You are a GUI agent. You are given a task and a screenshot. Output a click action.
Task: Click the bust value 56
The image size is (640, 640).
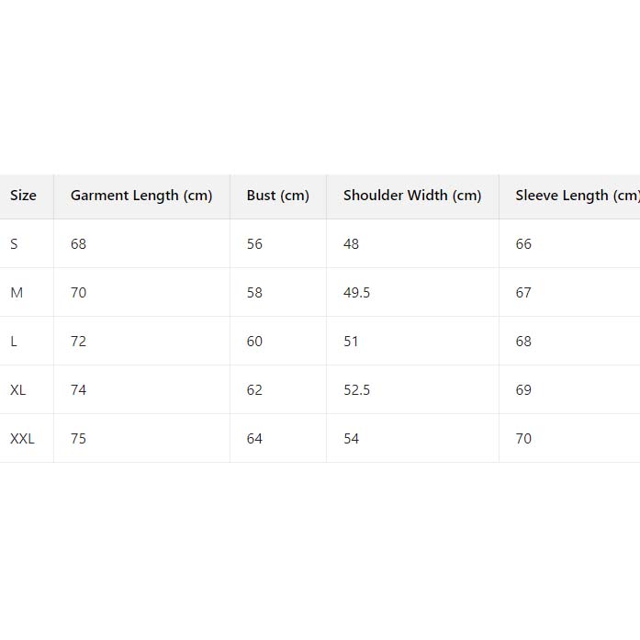tap(254, 244)
